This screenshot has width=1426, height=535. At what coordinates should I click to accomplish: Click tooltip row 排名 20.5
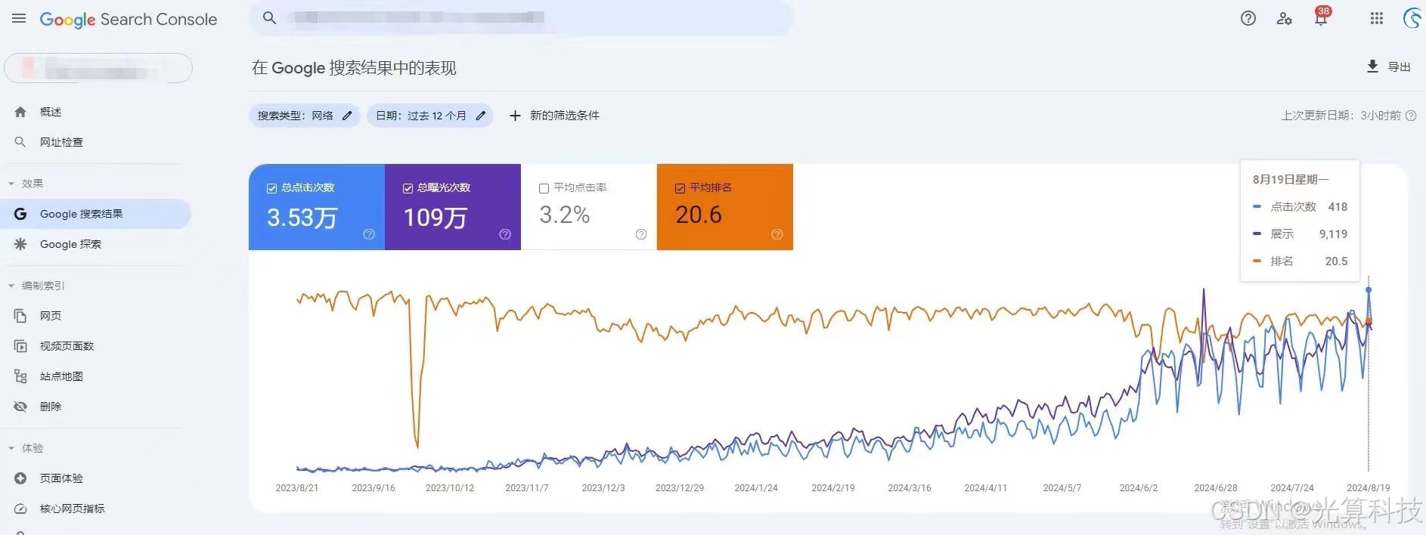(1300, 261)
